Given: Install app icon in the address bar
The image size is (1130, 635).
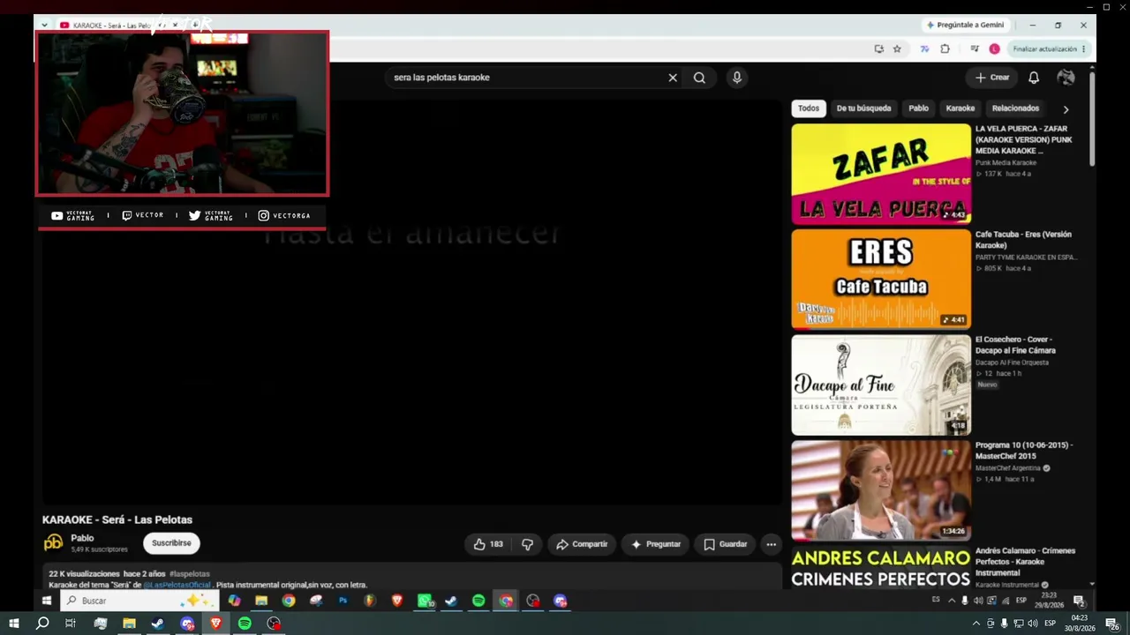Looking at the screenshot, I should 878,49.
